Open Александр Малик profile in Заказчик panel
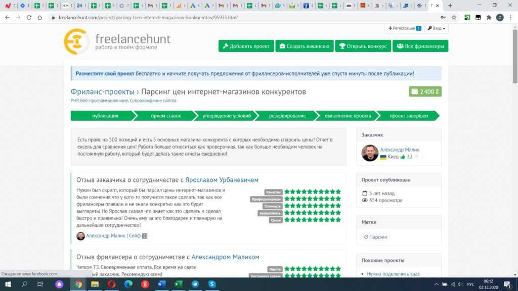The height and width of the screenshot is (291, 518). point(400,150)
